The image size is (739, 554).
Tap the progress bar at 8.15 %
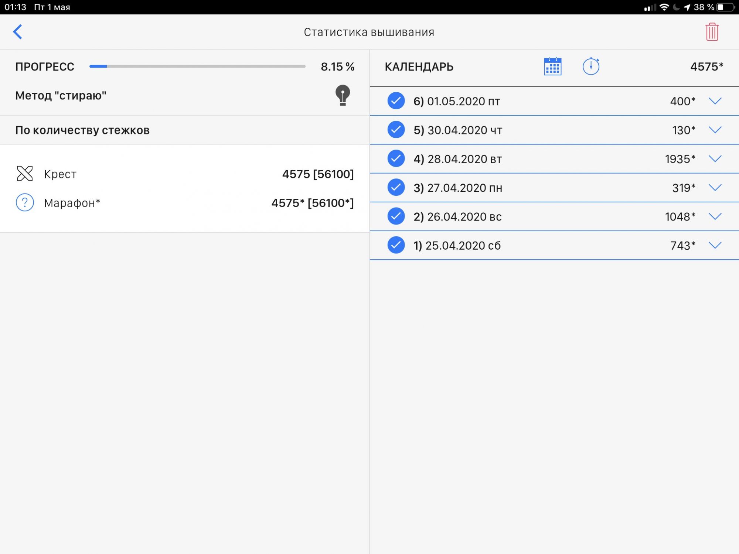click(197, 66)
